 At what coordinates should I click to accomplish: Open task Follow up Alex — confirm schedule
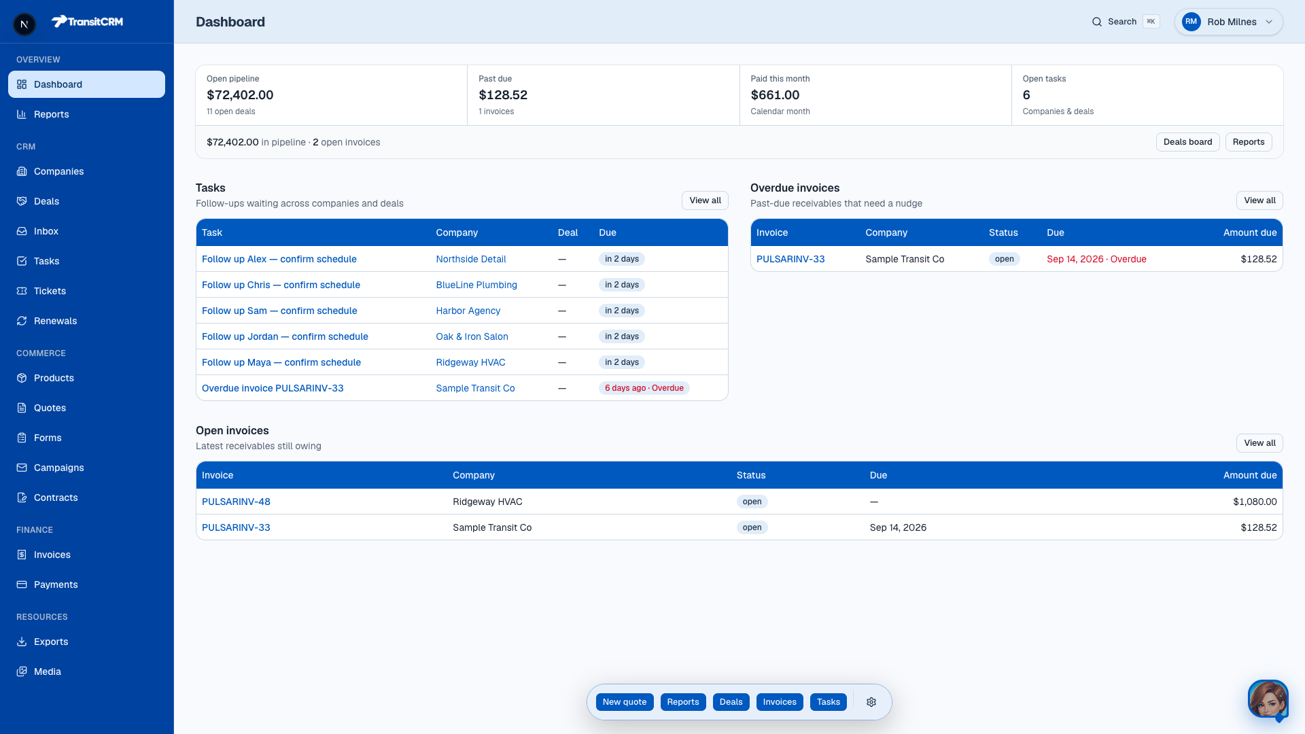pos(279,259)
